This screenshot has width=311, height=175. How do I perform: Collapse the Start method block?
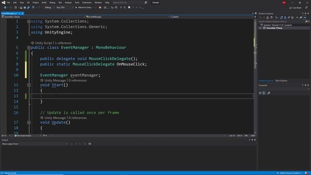point(29,85)
